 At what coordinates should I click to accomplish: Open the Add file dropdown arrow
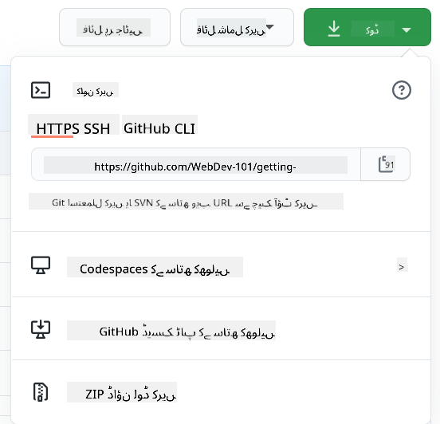[x=269, y=27]
